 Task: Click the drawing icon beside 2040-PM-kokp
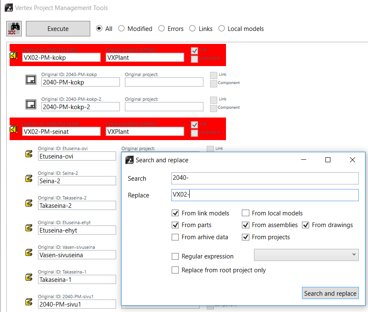pos(30,80)
